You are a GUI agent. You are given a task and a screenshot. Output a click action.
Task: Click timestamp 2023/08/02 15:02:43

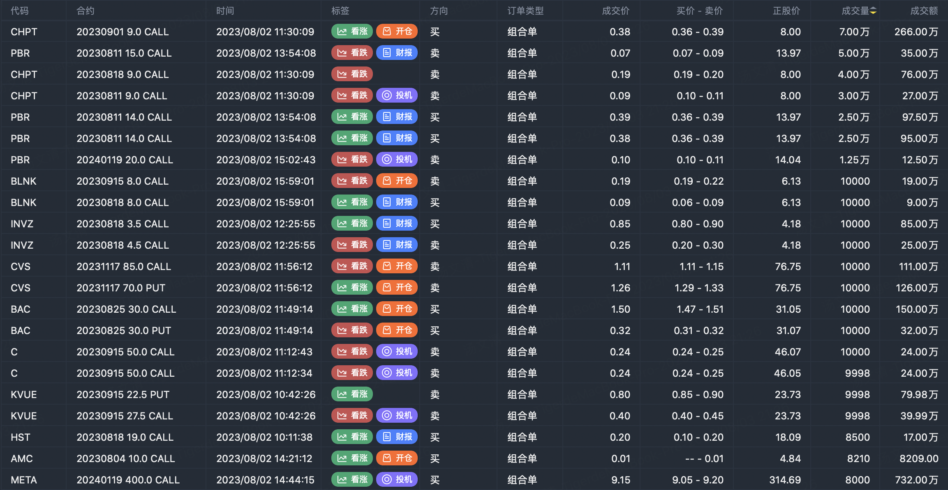pyautogui.click(x=266, y=160)
